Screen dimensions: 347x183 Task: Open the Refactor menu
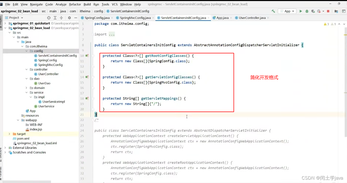tap(75, 4)
